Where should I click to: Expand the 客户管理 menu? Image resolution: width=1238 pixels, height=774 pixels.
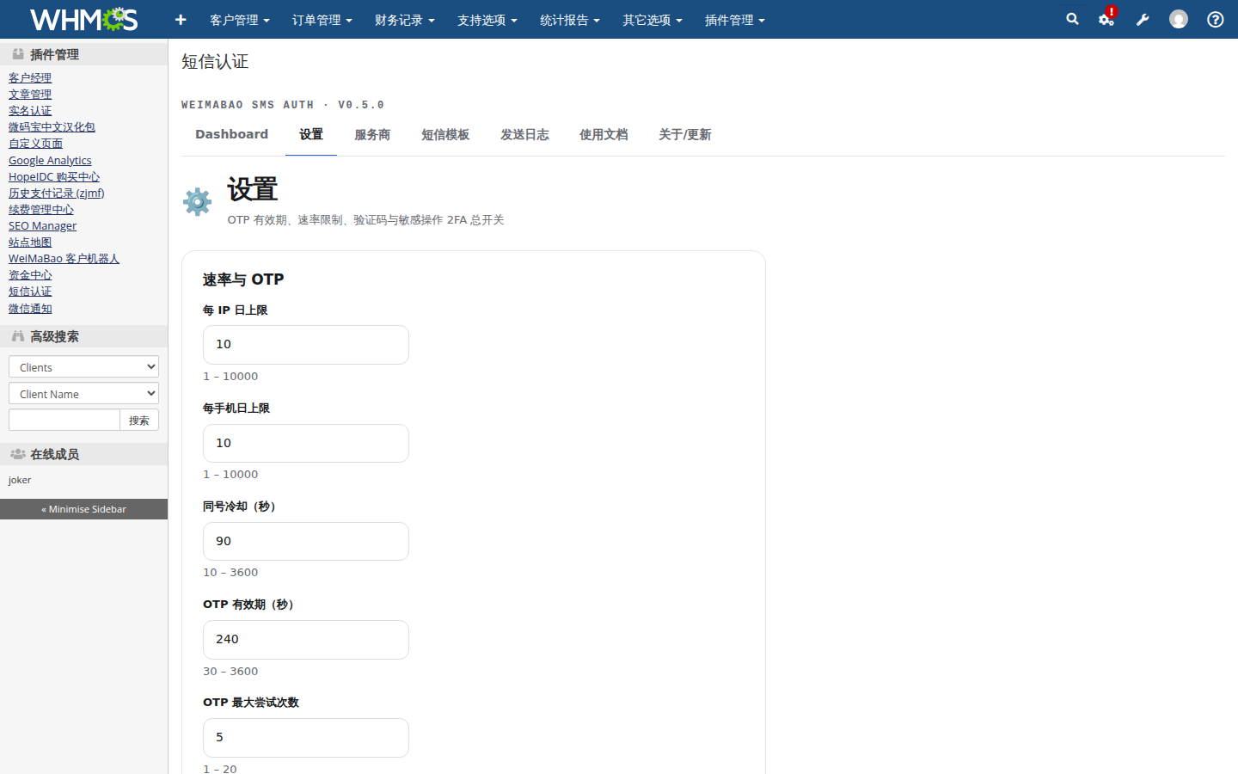(x=240, y=20)
